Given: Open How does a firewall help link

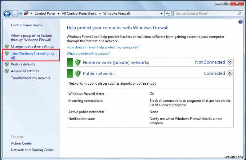Looking at the screenshot, I should (103, 47).
